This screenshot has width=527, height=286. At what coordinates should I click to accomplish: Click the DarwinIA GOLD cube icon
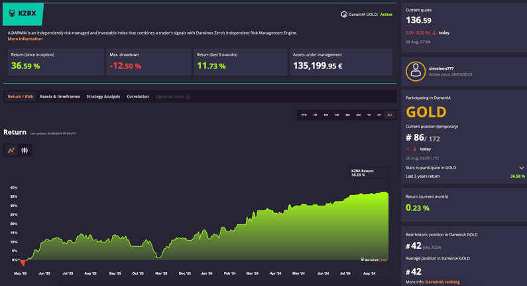tap(344, 14)
